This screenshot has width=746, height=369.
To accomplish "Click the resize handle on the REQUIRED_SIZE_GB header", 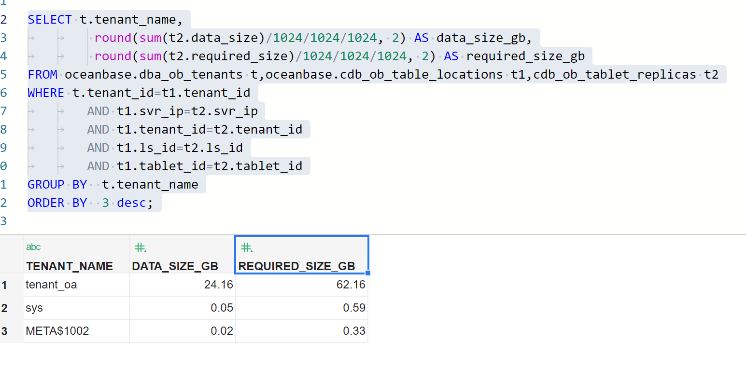I will click(368, 273).
